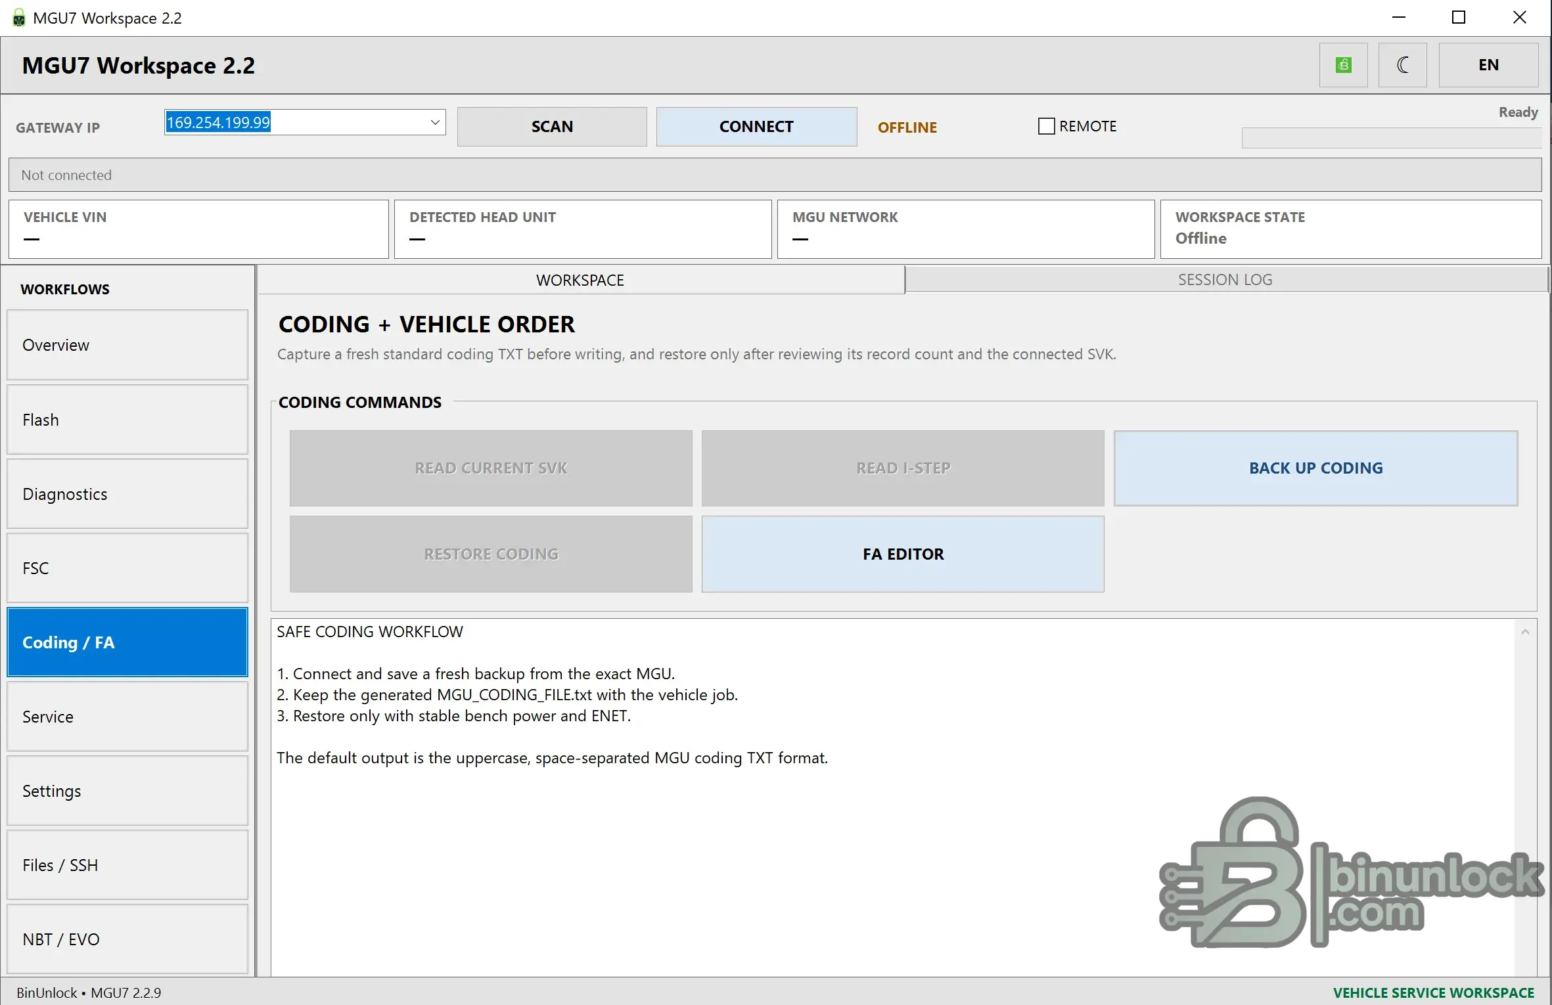Click the scroll-up arrow in workflow text box
The height and width of the screenshot is (1005, 1552).
1525,632
